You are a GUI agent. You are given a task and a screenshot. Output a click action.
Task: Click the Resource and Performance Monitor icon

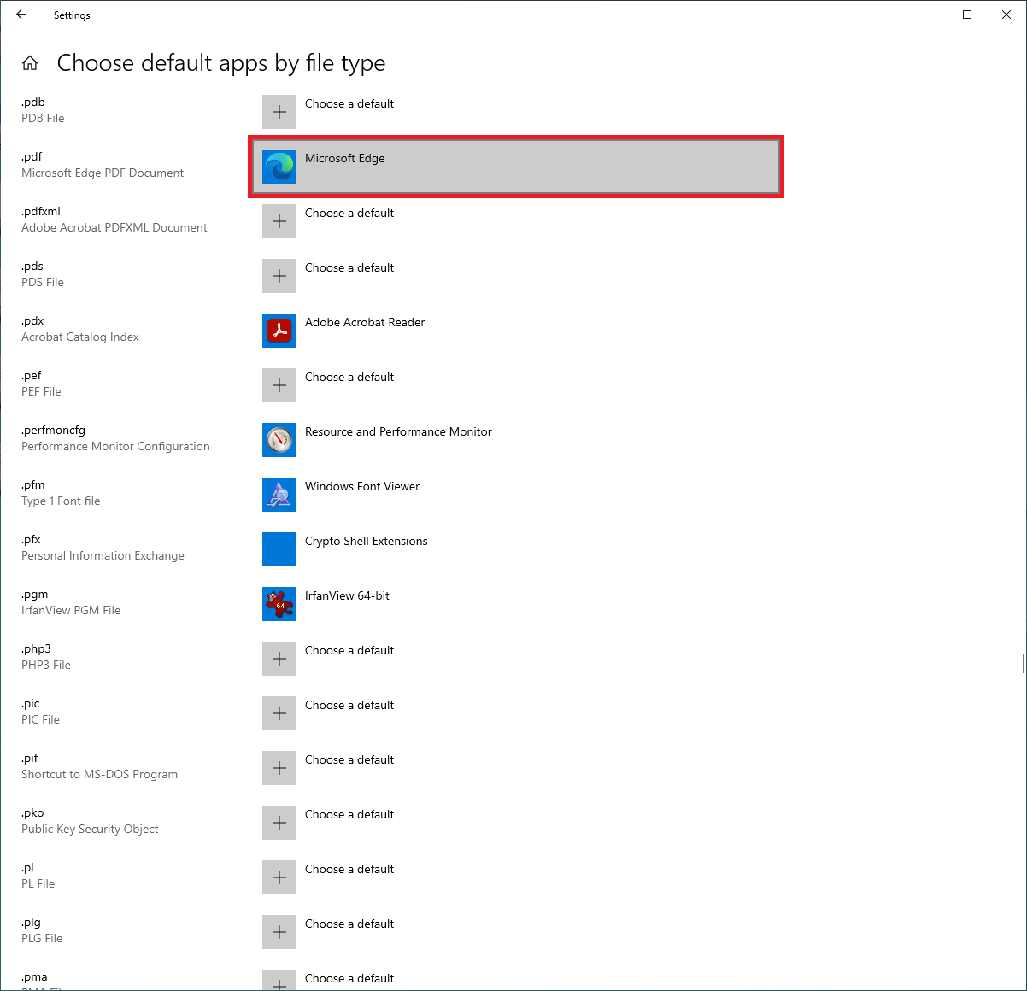pyautogui.click(x=279, y=440)
